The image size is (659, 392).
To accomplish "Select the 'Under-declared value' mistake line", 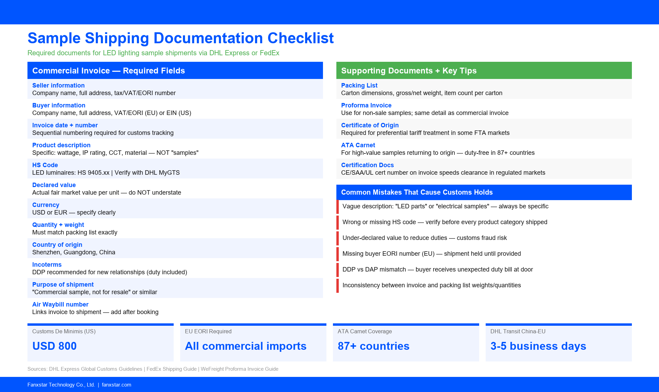I will coord(425,238).
